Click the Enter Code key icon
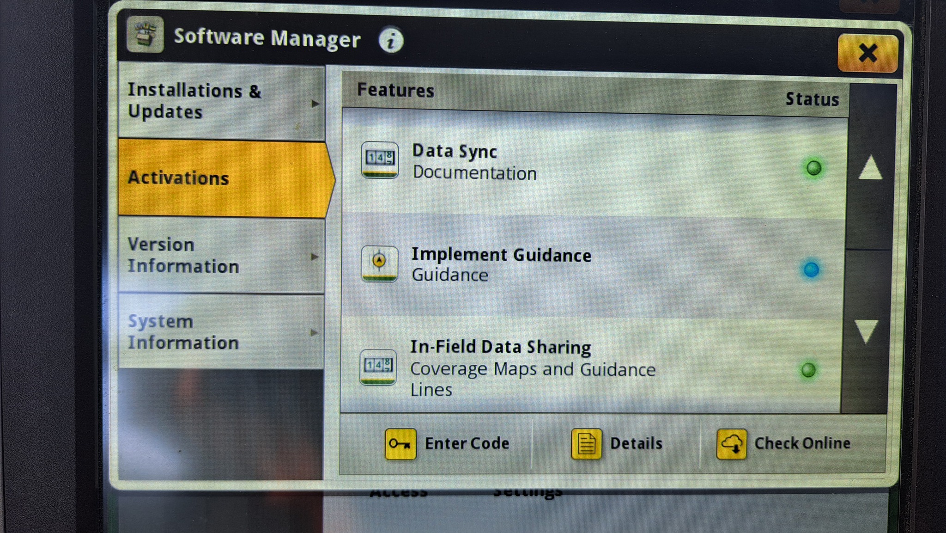Image resolution: width=946 pixels, height=533 pixels. tap(400, 444)
